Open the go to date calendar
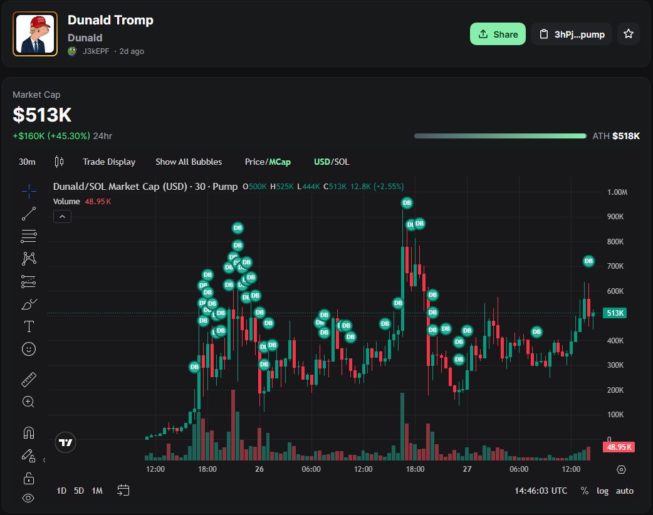This screenshot has width=653, height=515. point(123,491)
